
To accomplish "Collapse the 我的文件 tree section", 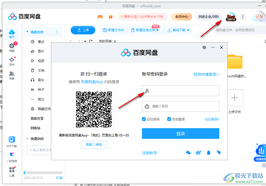I will point(27,32).
